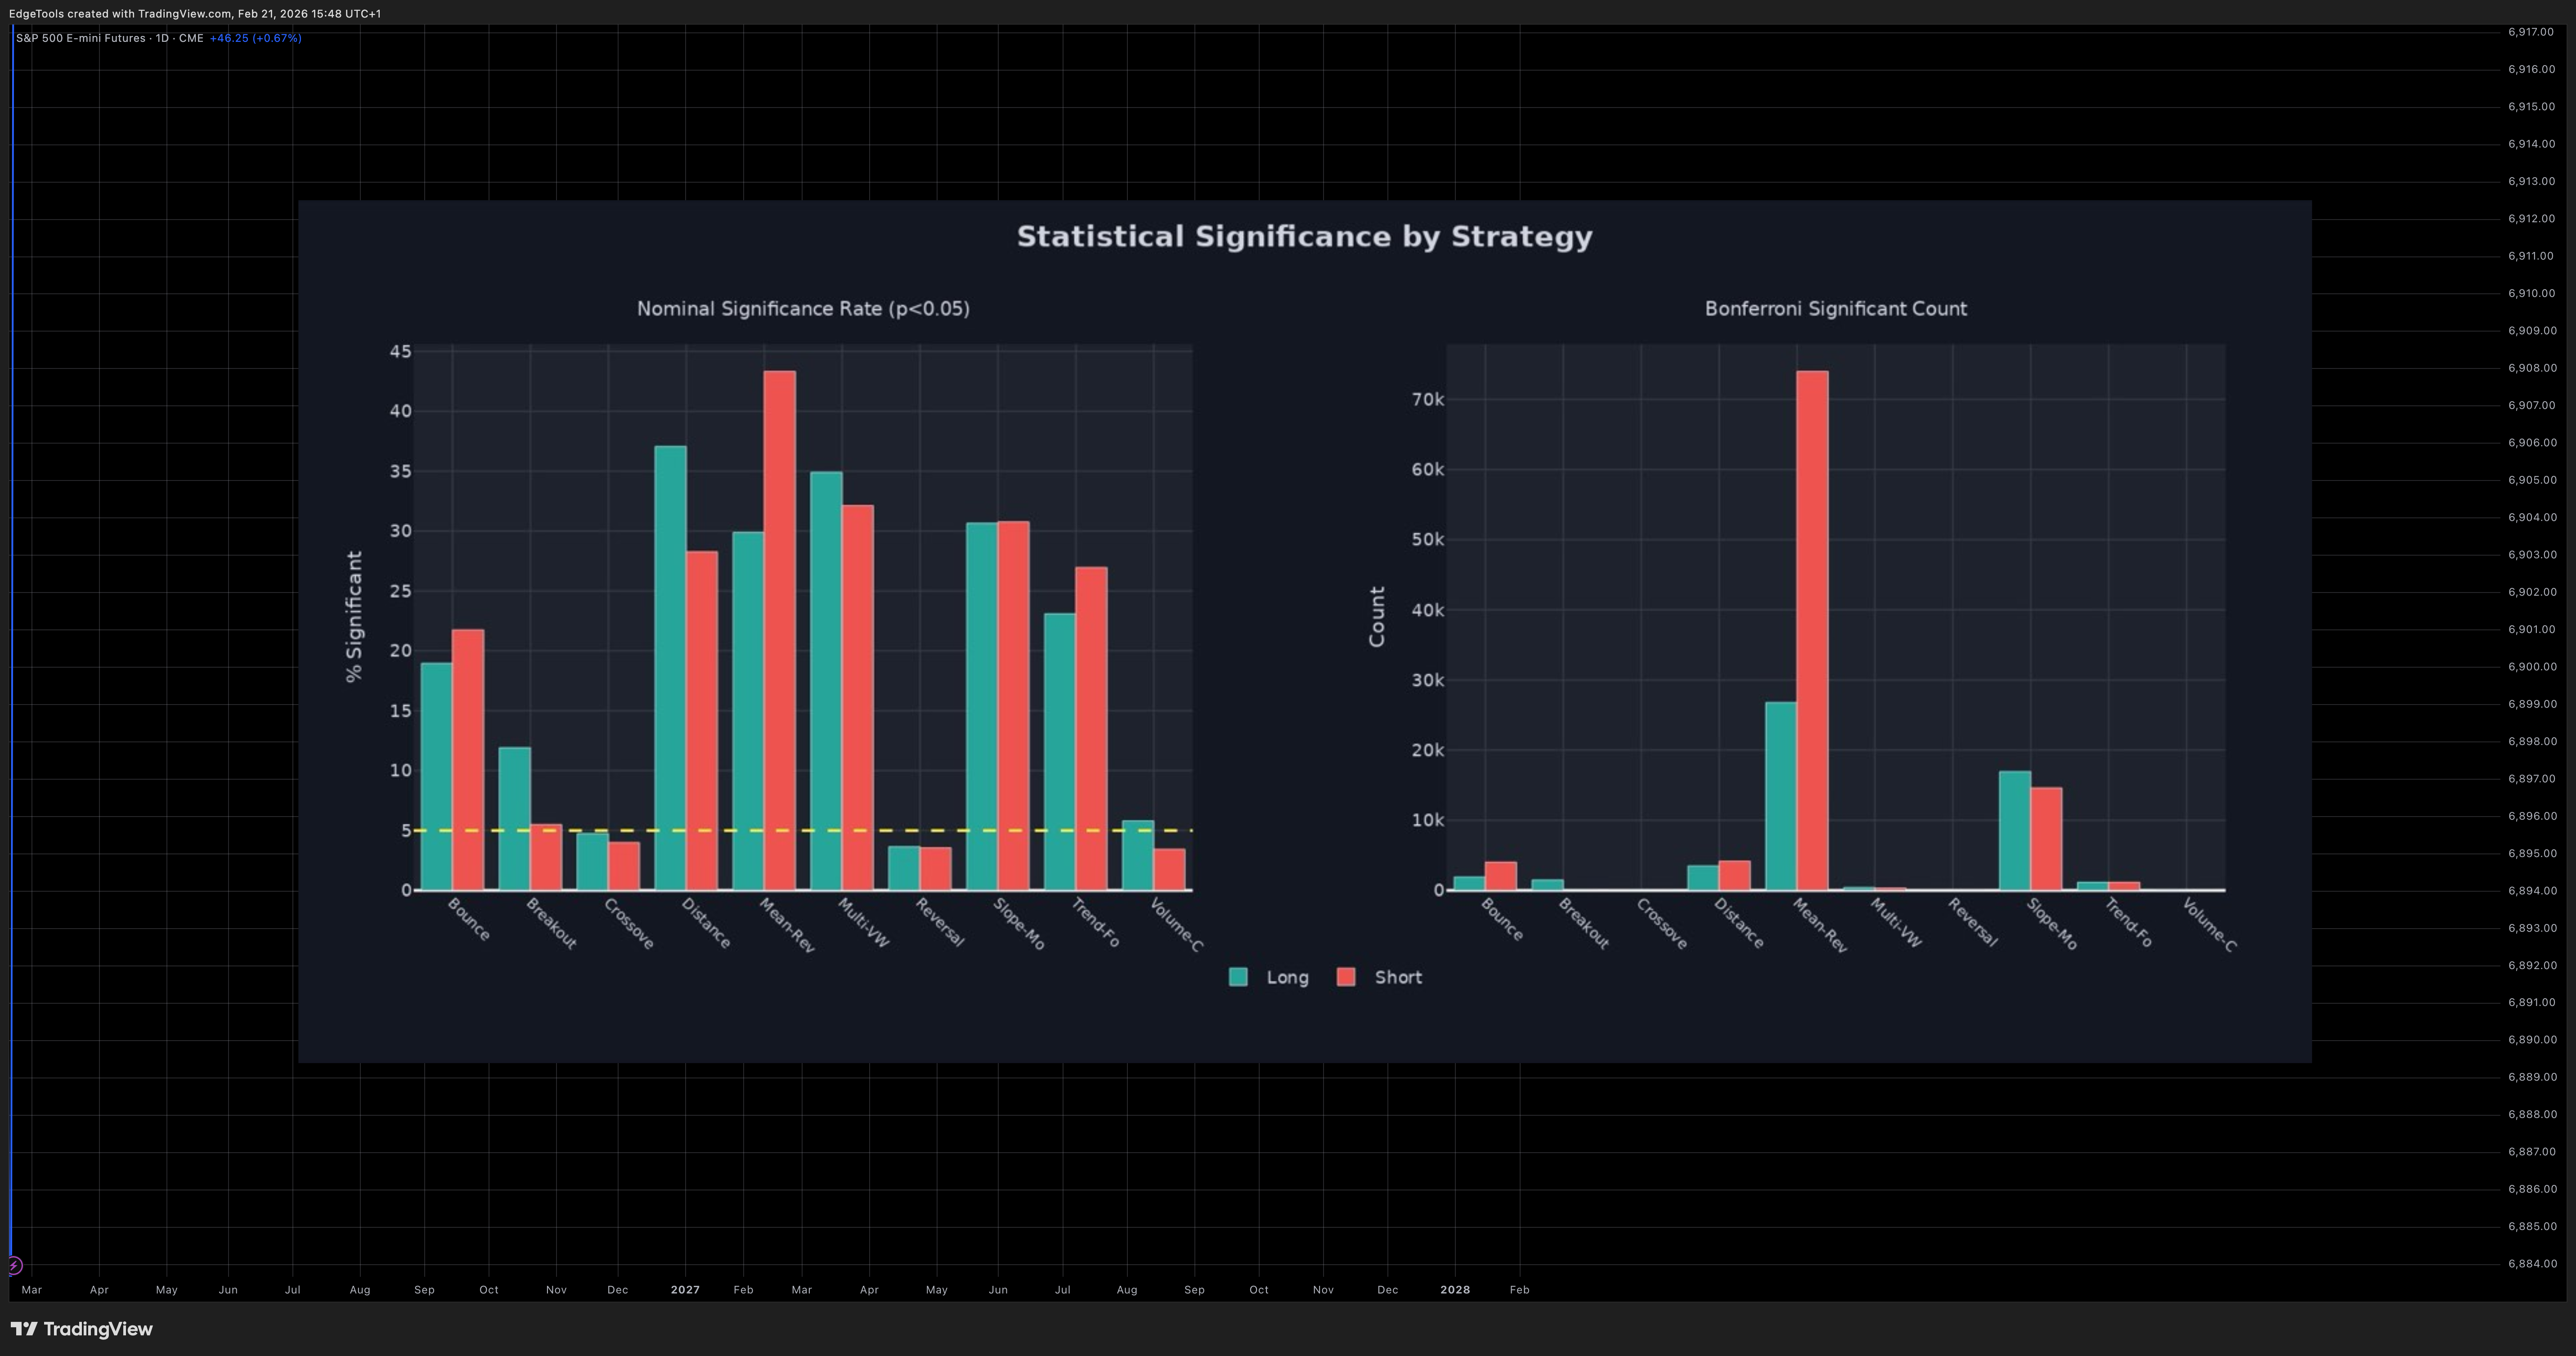Click the red Short legend swatch
The width and height of the screenshot is (2576, 1356).
click(1346, 977)
